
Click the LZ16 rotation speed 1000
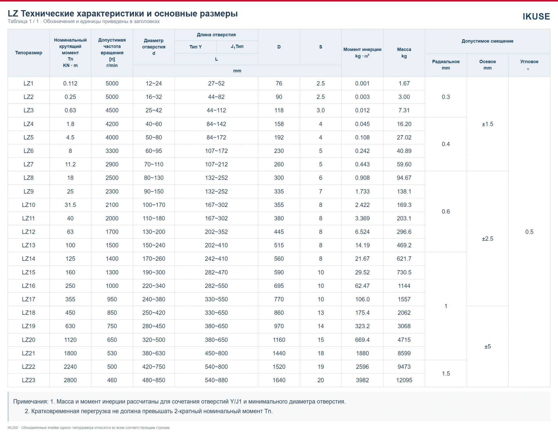tap(112, 286)
